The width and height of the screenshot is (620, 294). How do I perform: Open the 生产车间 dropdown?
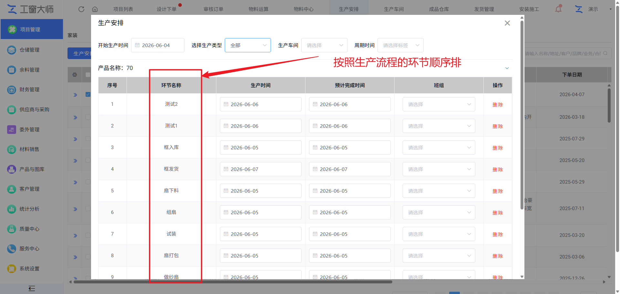[x=324, y=45]
